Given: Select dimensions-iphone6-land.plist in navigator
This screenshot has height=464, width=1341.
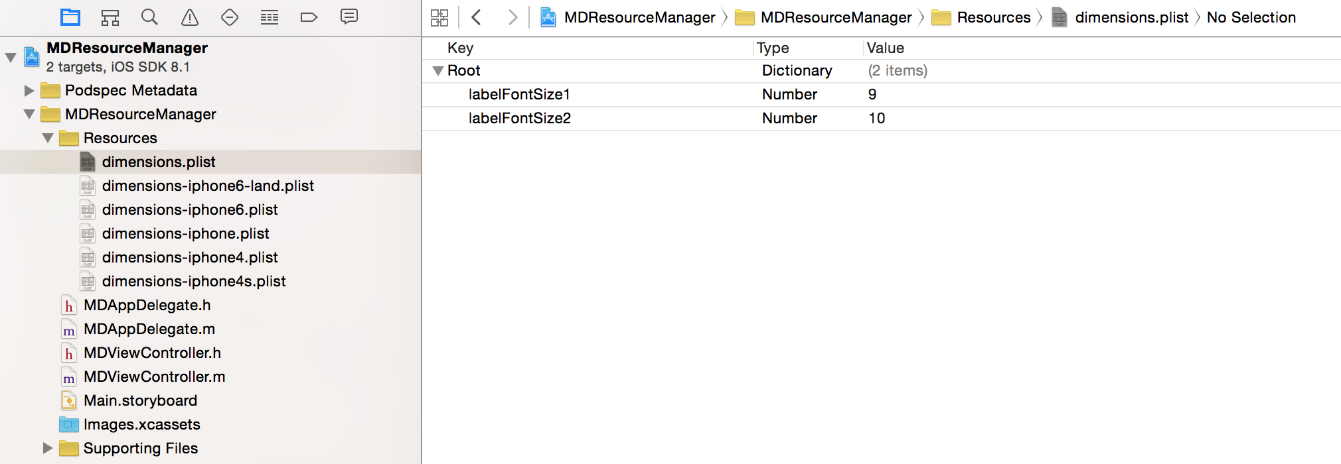Looking at the screenshot, I should [x=208, y=186].
